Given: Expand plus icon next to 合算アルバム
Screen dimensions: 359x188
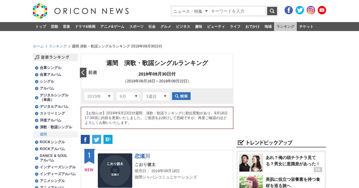Looking at the screenshot, I should (x=36, y=75).
